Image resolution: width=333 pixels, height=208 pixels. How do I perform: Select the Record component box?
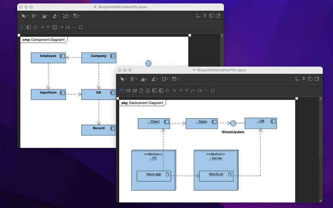coord(99,130)
